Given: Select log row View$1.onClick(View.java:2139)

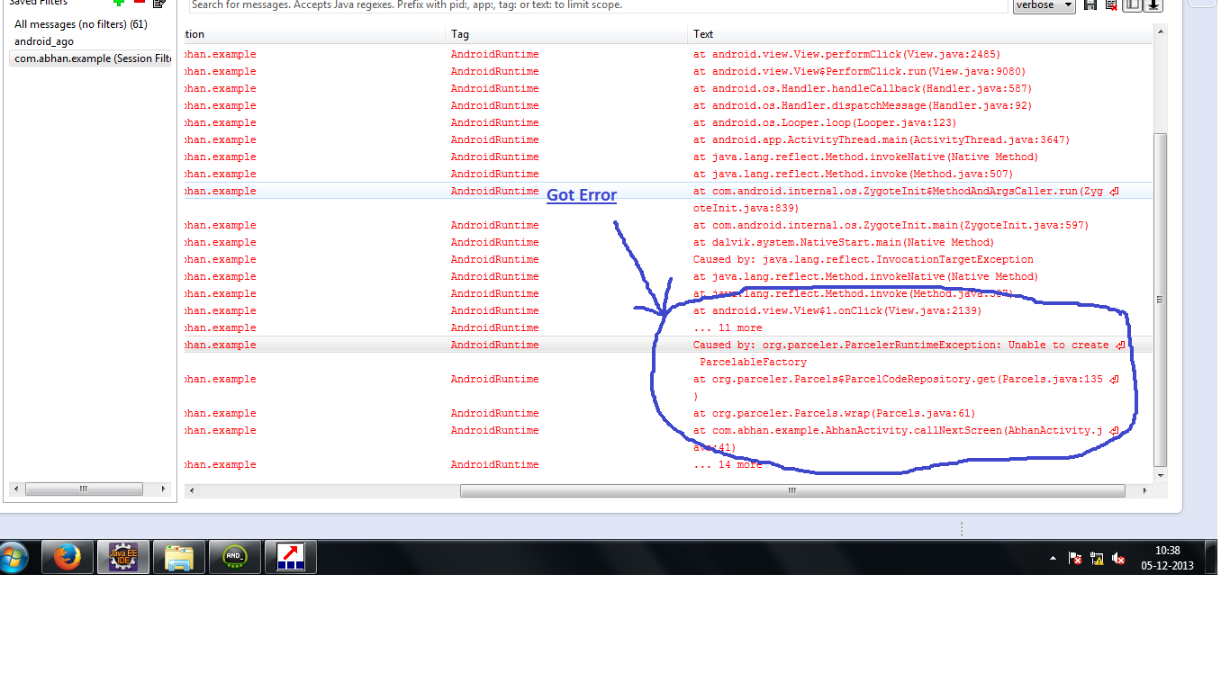Looking at the screenshot, I should (x=668, y=310).
